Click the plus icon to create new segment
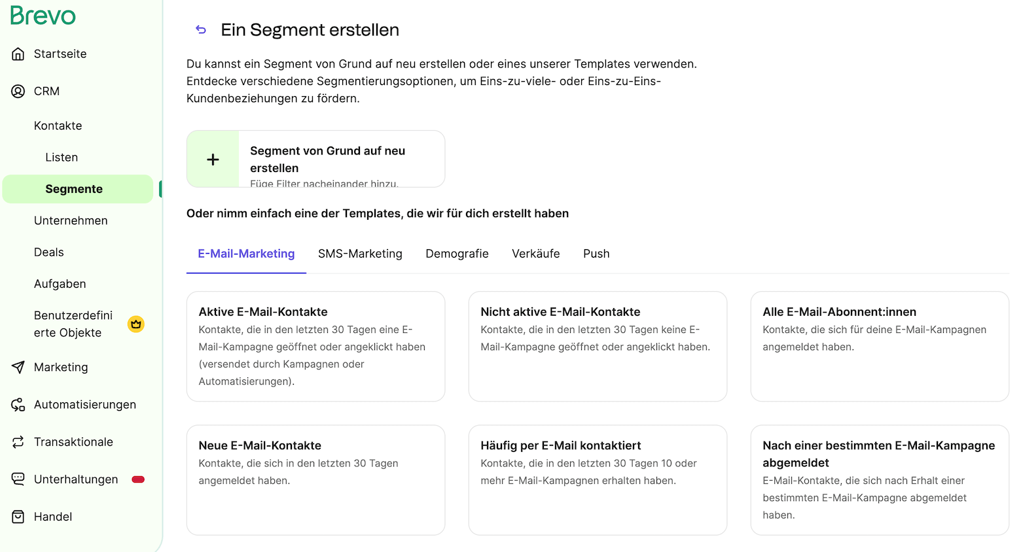 click(213, 160)
